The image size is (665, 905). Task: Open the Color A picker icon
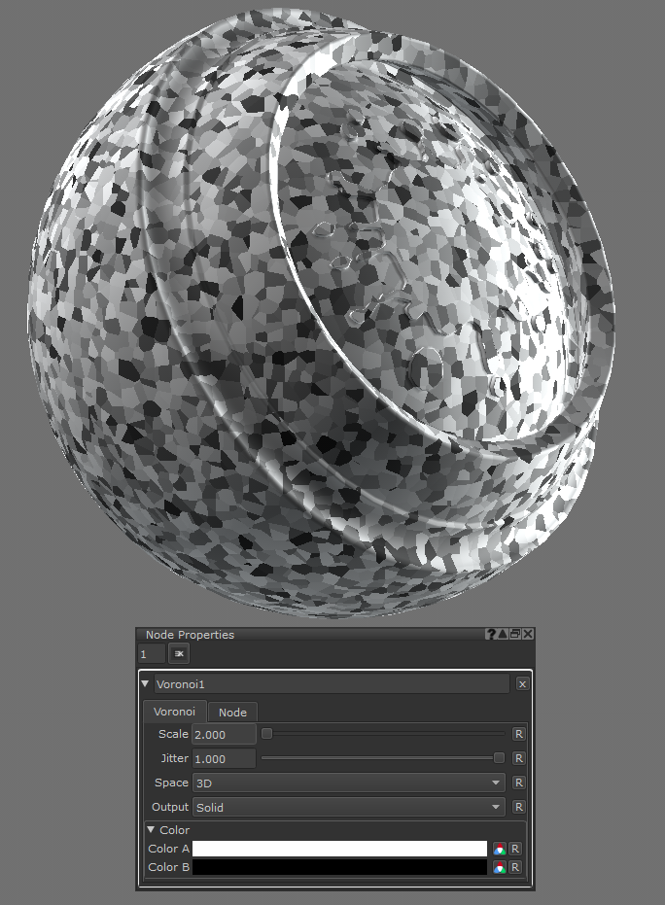tap(500, 849)
